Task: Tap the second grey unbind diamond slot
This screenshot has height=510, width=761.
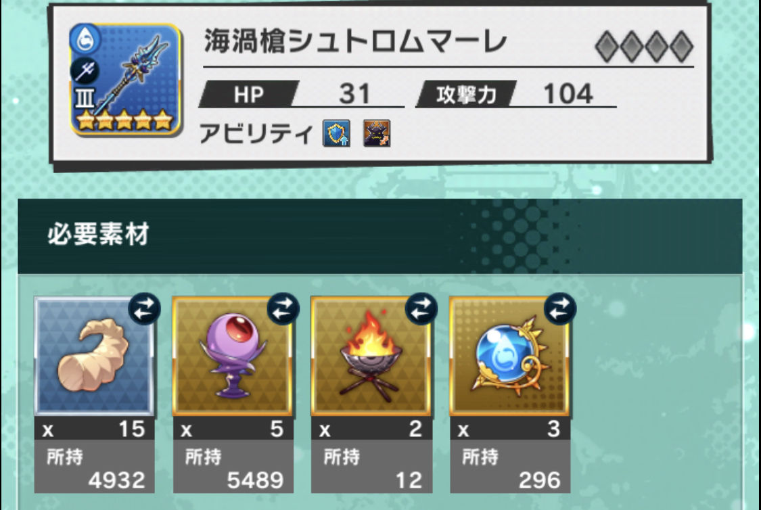Action: click(631, 47)
